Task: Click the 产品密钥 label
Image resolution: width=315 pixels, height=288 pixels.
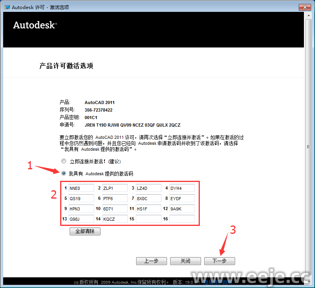Action: pos(70,117)
